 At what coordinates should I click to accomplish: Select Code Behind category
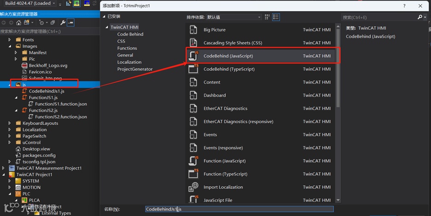(x=130, y=34)
